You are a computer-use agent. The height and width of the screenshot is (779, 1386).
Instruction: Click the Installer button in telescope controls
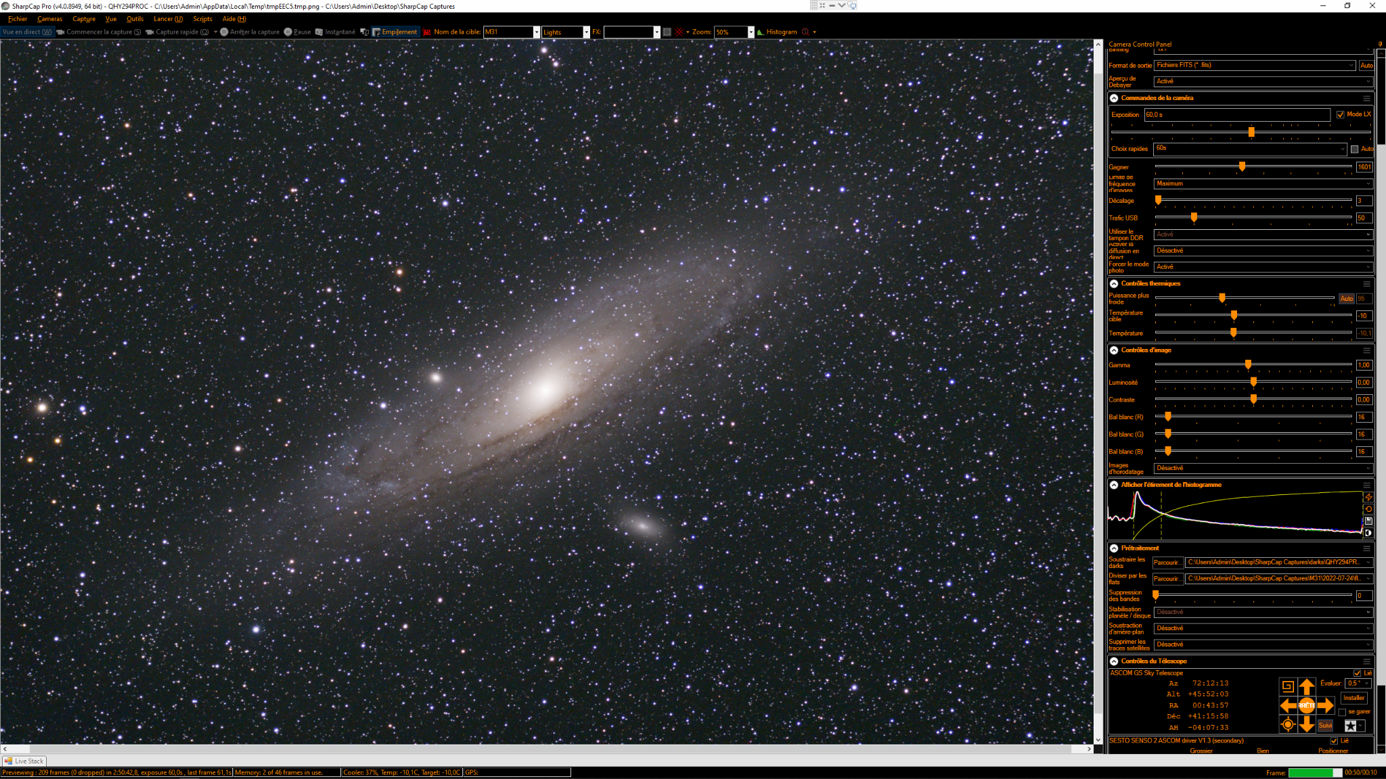[x=1354, y=698]
